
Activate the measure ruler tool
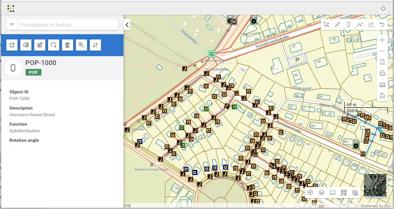pyautogui.click(x=382, y=85)
